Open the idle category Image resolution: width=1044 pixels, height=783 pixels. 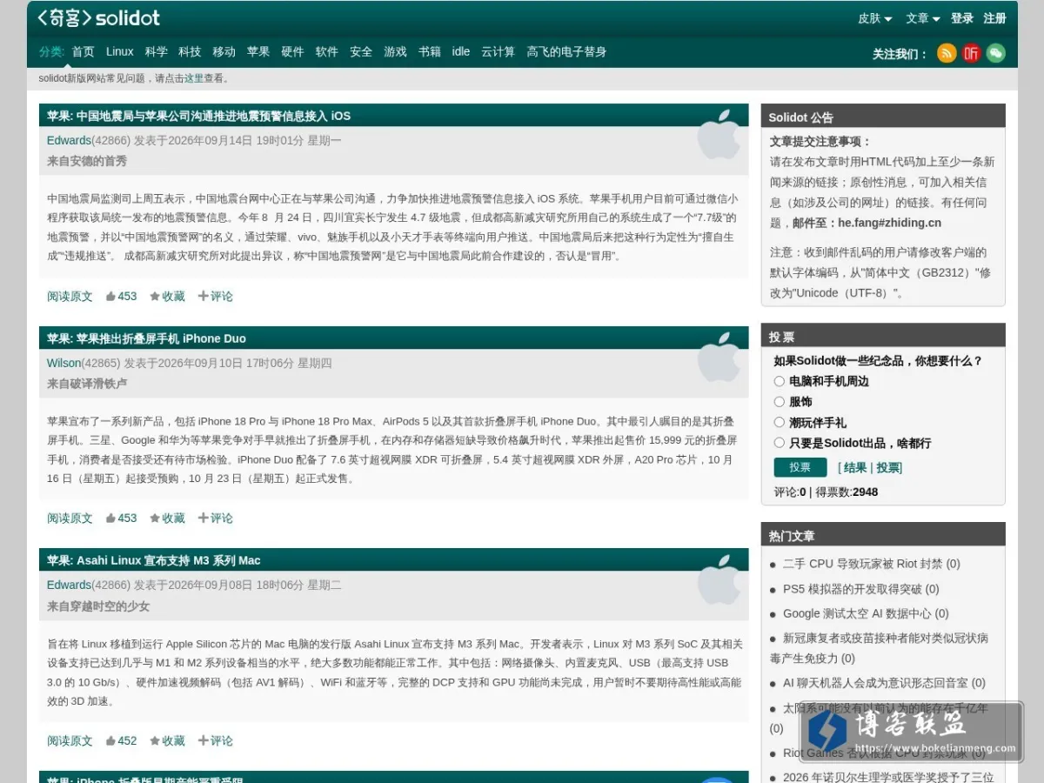pyautogui.click(x=461, y=51)
